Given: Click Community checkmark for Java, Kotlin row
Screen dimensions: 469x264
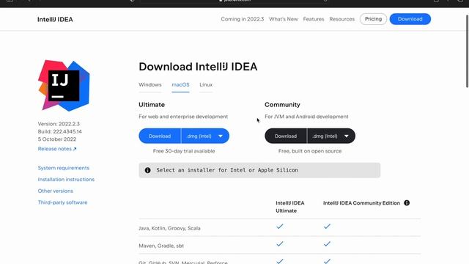Looking at the screenshot, I should pos(327,227).
